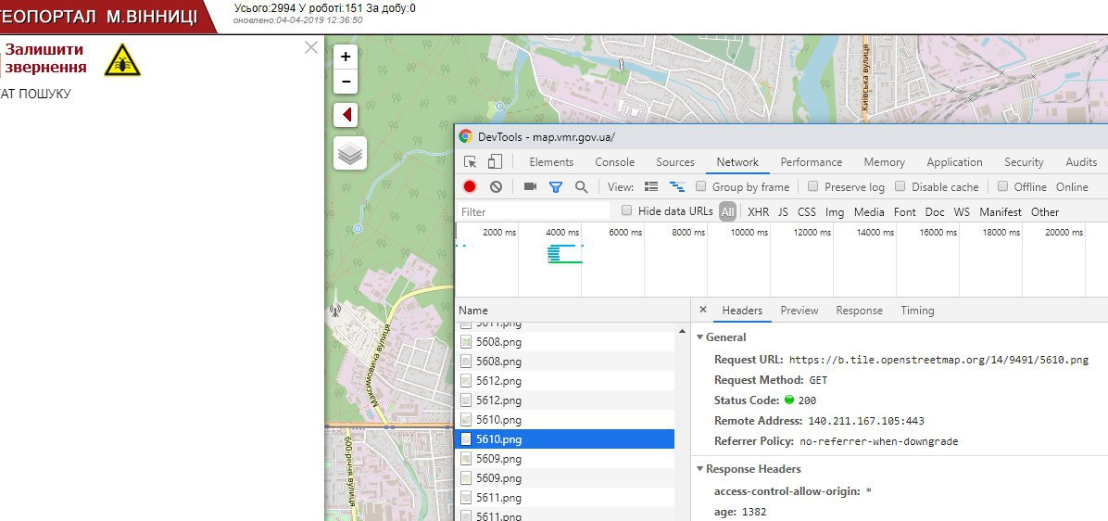
Task: Select the first 5609.png request
Action: pos(564,459)
